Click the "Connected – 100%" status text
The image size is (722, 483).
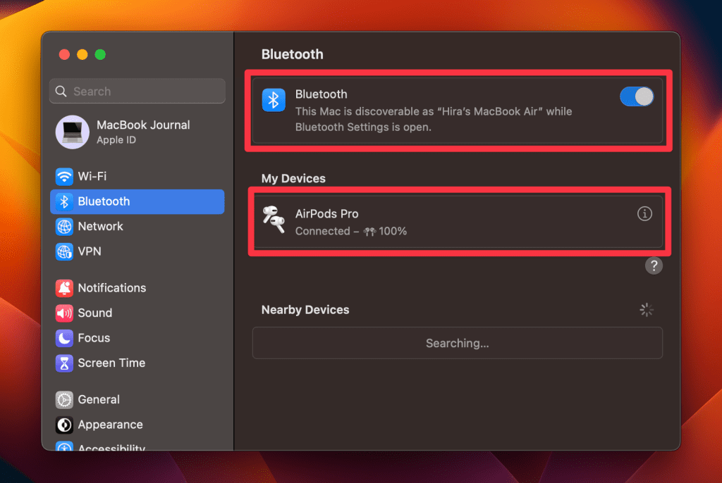click(x=351, y=231)
